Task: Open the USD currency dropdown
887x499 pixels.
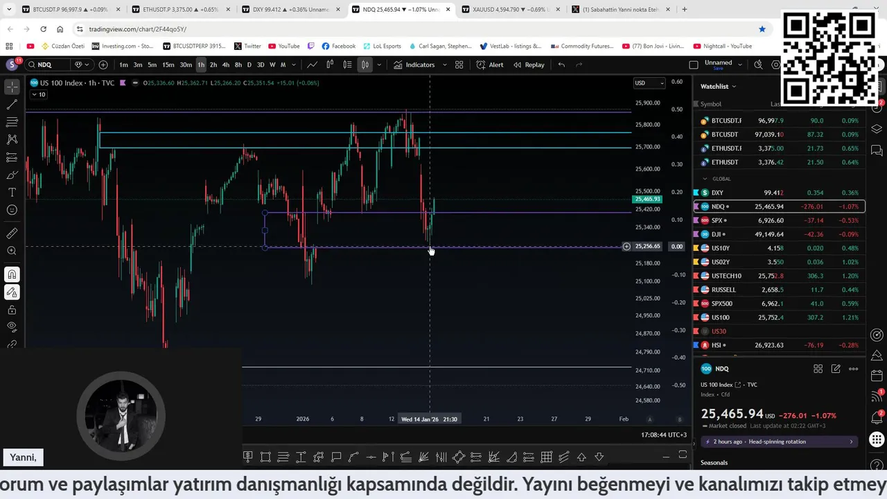Action: click(649, 82)
